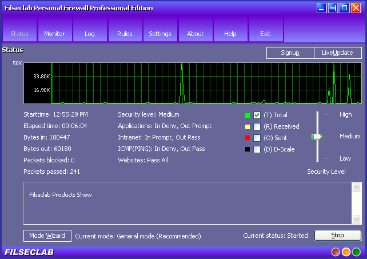This screenshot has height=259, width=367.
Task: Open the Monitor tab
Action: tap(54, 34)
